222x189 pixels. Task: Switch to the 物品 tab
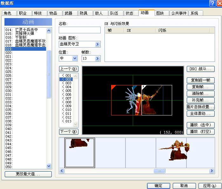coord(55,13)
